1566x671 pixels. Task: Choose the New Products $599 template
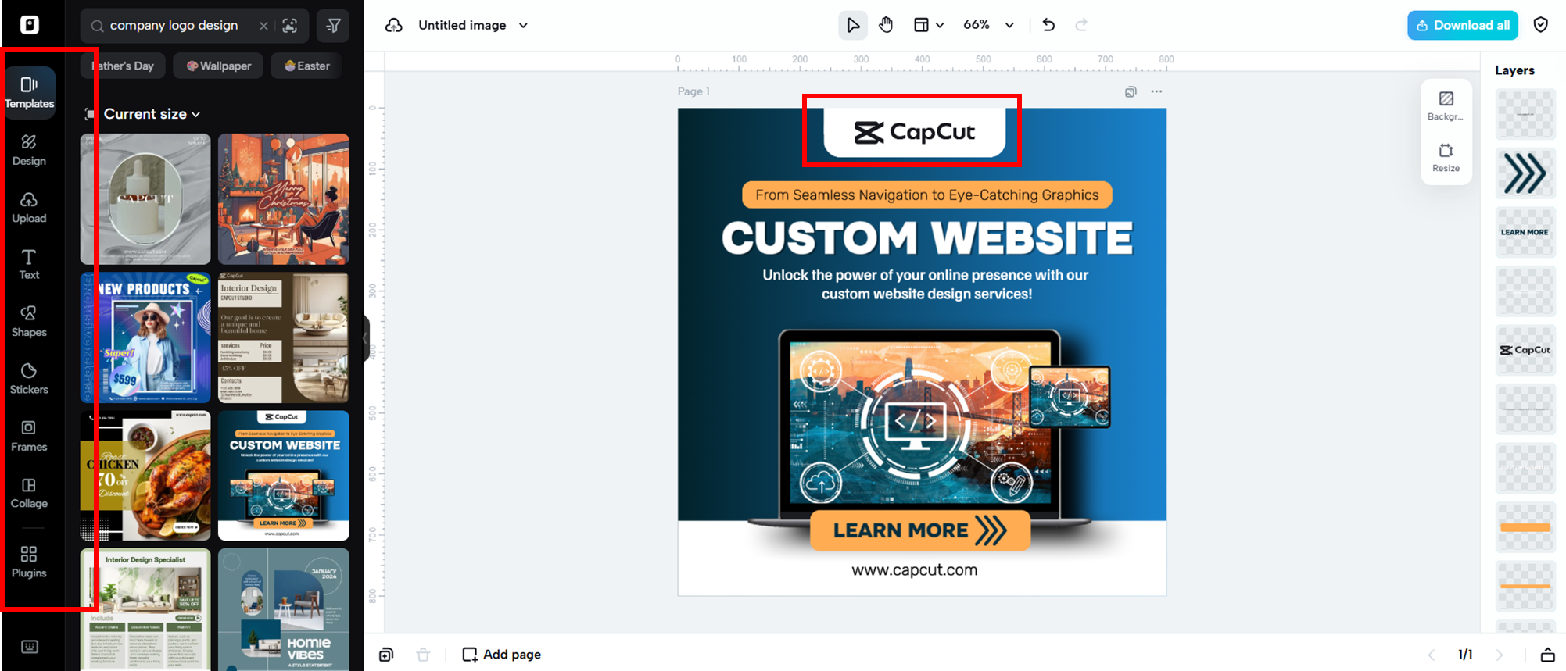tap(145, 337)
